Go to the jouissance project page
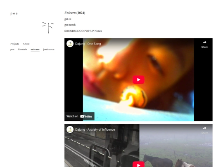The height and width of the screenshot is (167, 223). [x=49, y=49]
